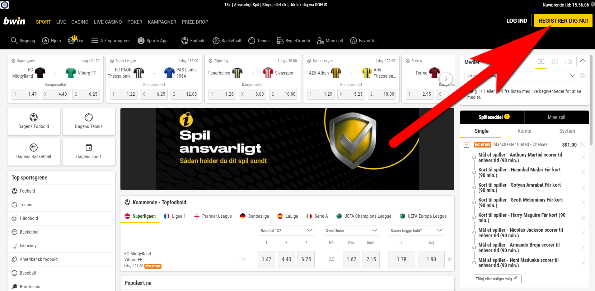Show next featured matches carousel arrow
This screenshot has height=291, width=595.
coord(446,79)
